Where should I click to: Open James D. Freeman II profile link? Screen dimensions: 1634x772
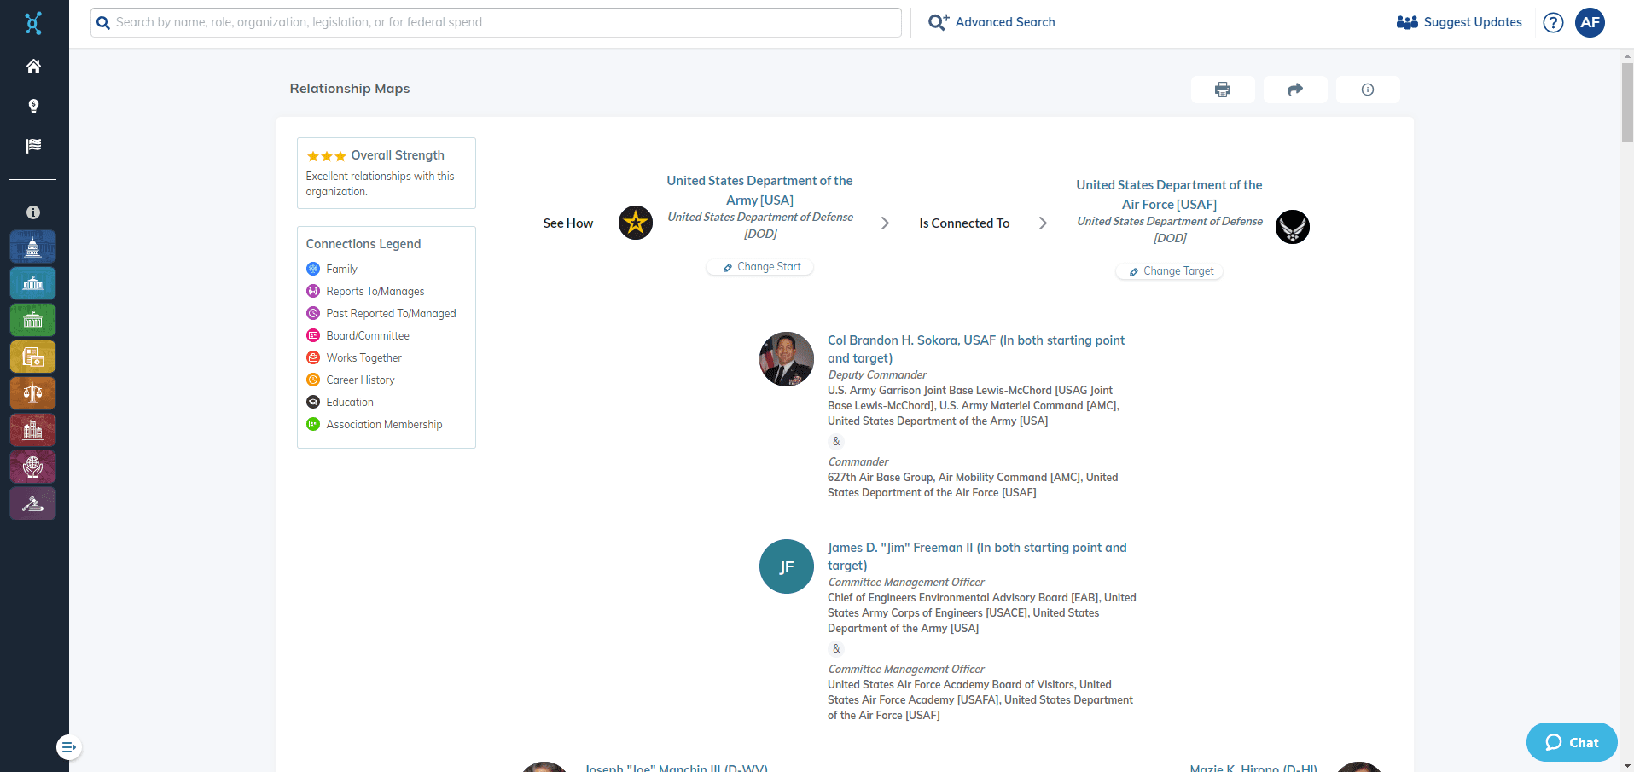(977, 556)
